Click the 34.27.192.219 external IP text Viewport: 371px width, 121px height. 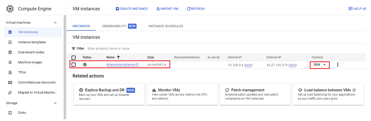[x=277, y=65]
